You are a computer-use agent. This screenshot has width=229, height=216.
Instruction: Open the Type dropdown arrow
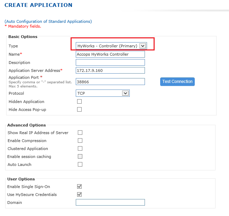tap(143, 46)
